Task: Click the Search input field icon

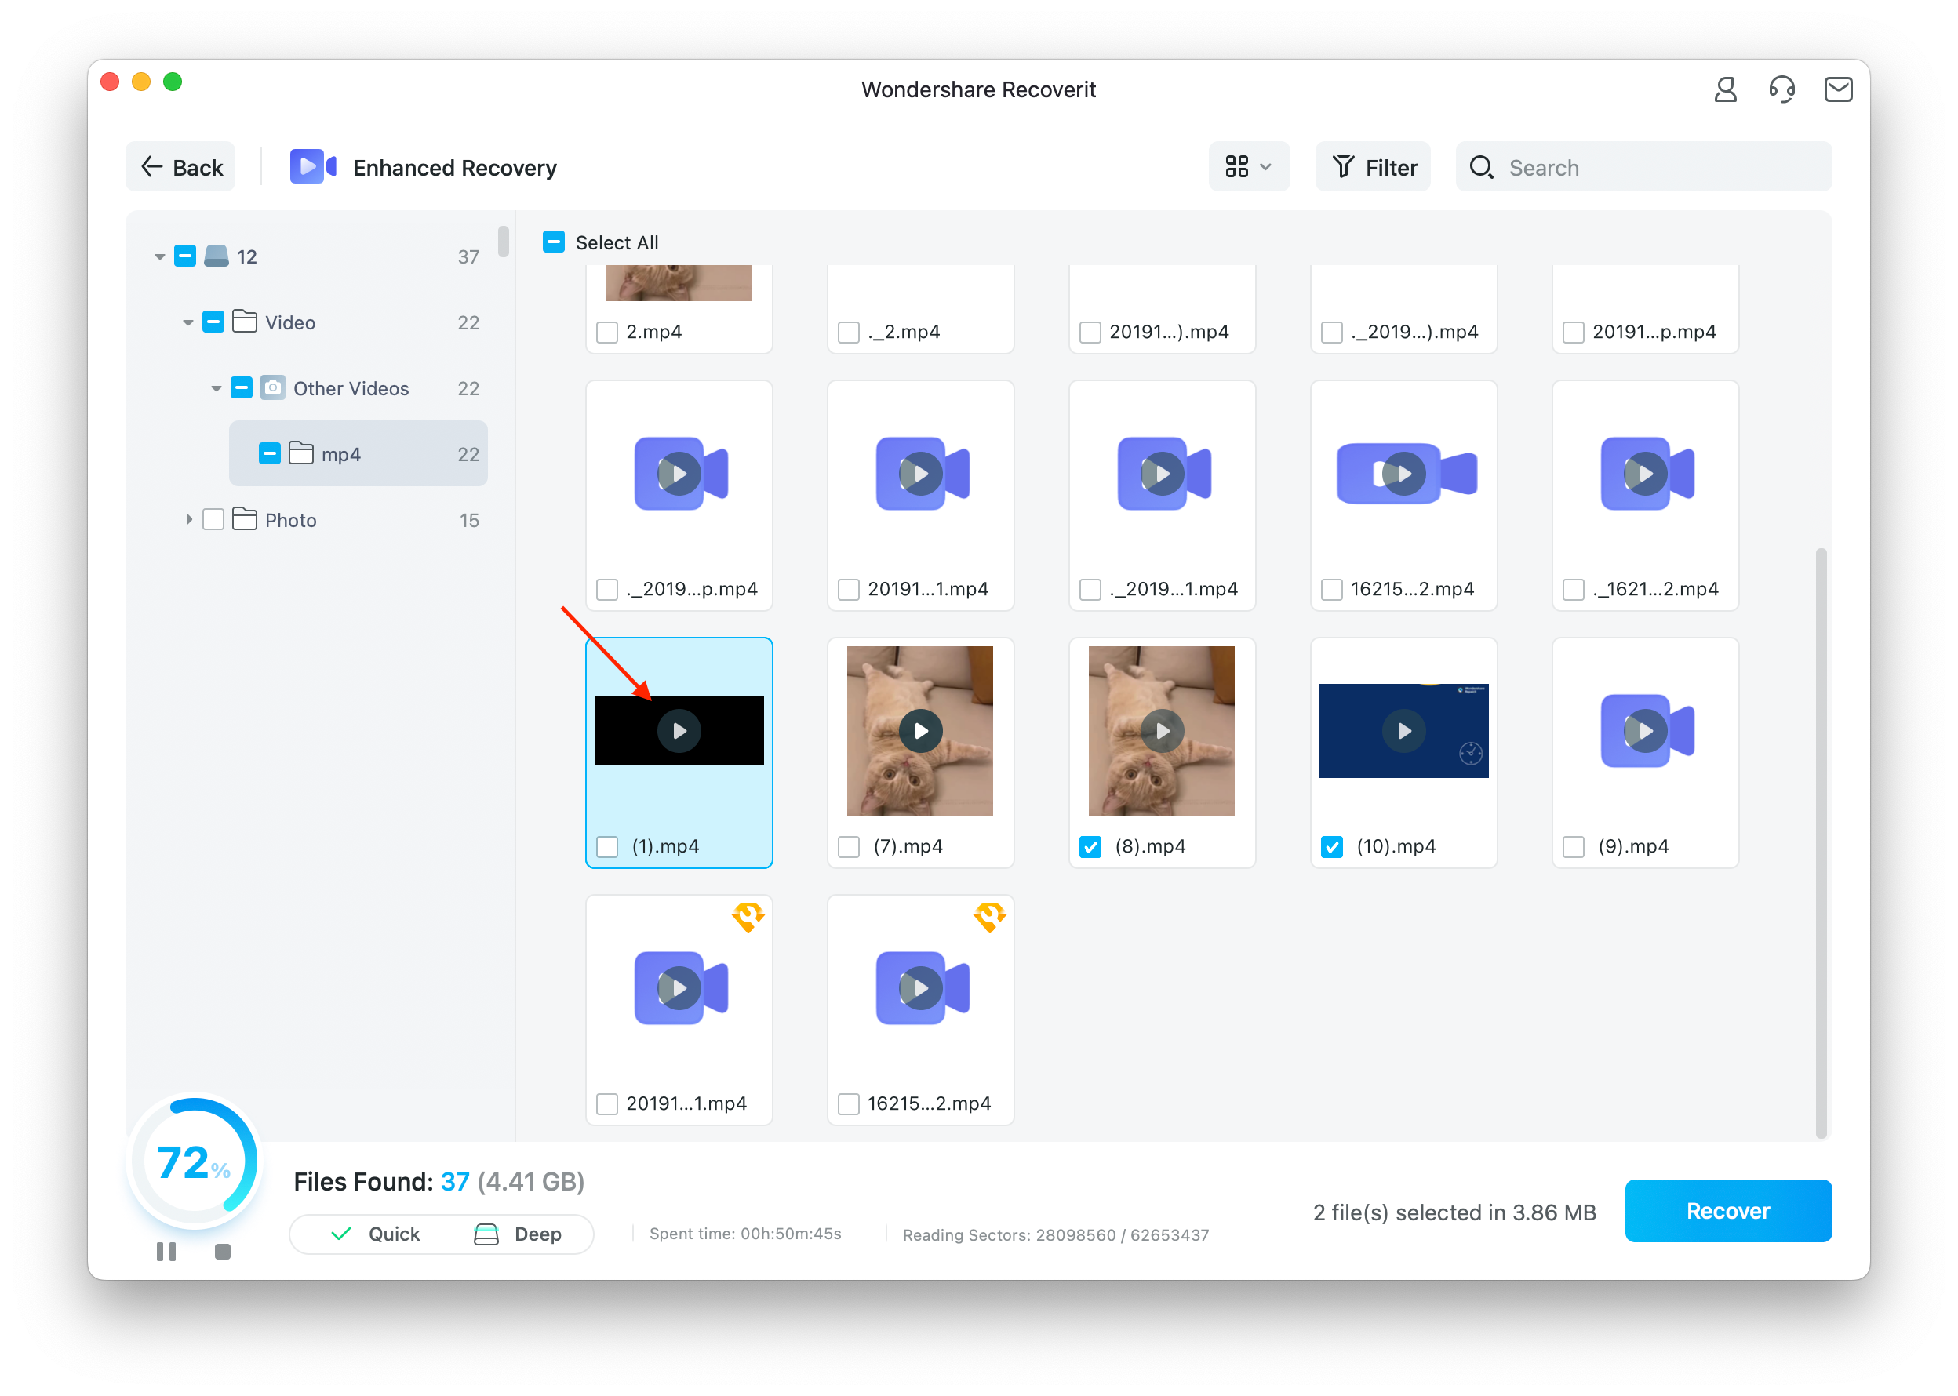Action: point(1483,168)
